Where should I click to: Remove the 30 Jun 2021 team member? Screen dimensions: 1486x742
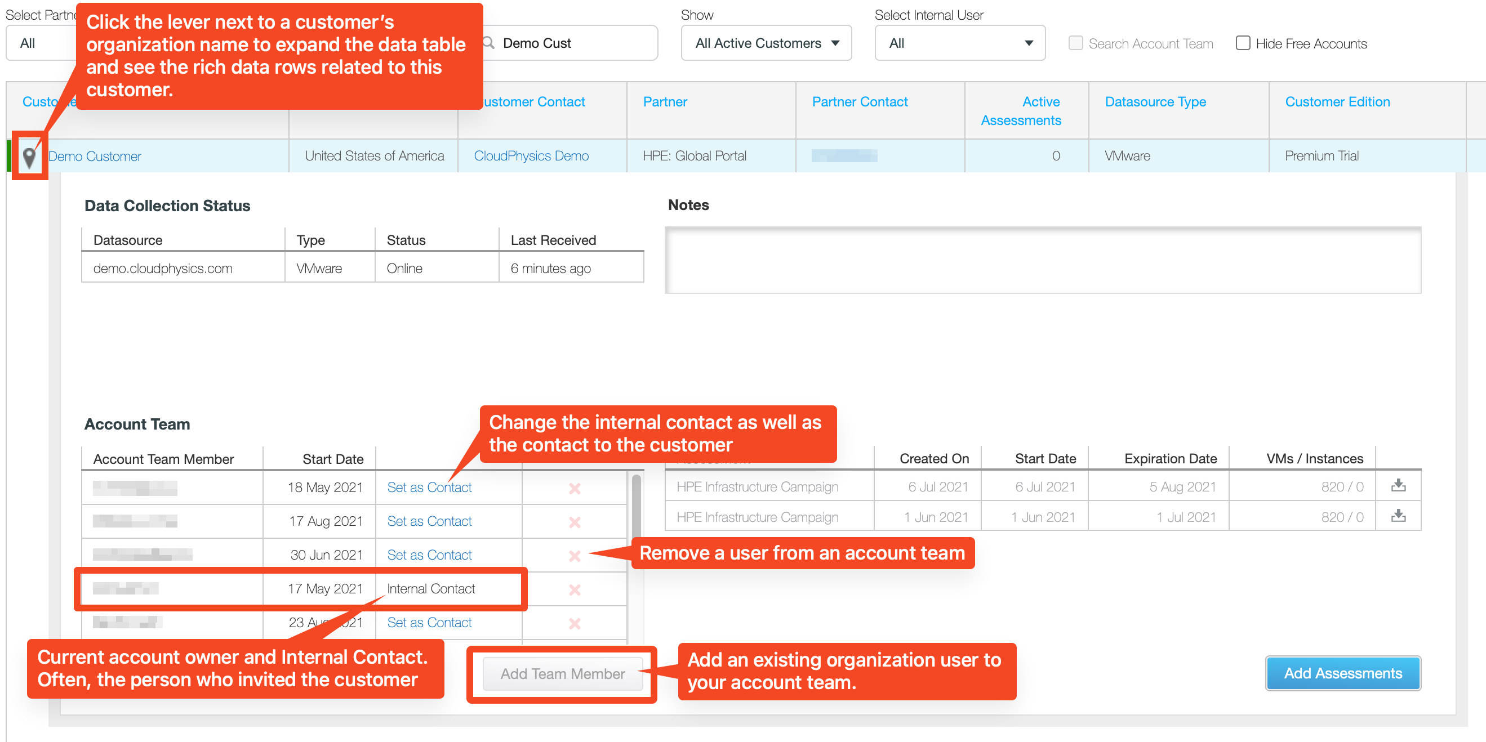[x=574, y=556]
